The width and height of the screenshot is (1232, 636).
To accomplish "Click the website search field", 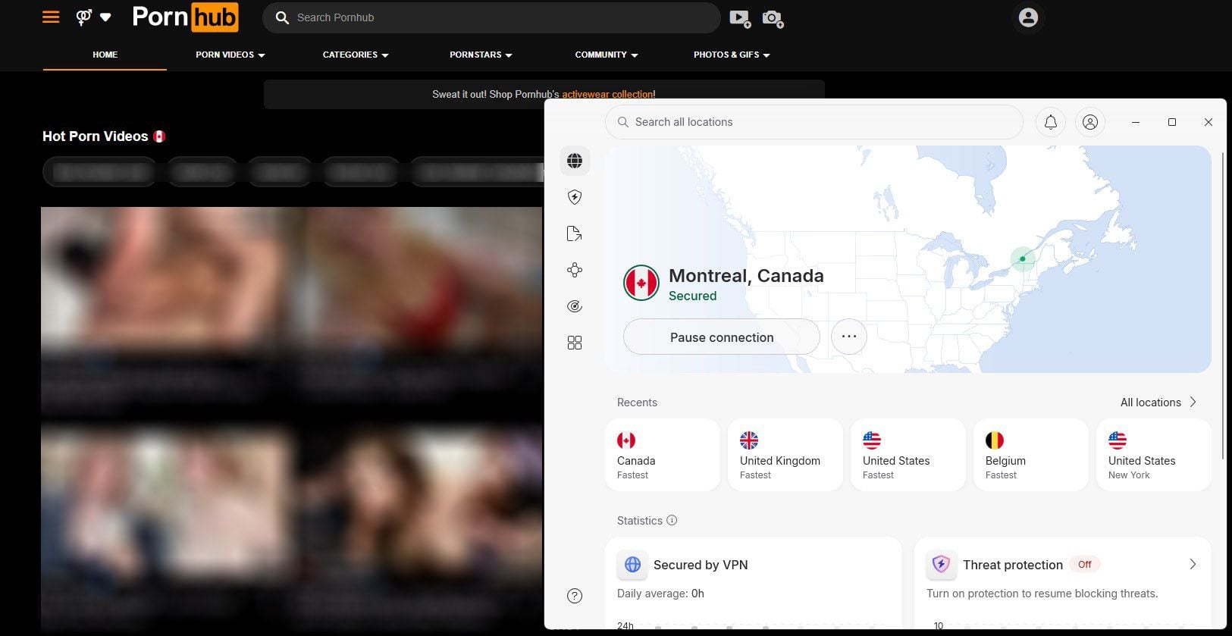I will point(491,17).
